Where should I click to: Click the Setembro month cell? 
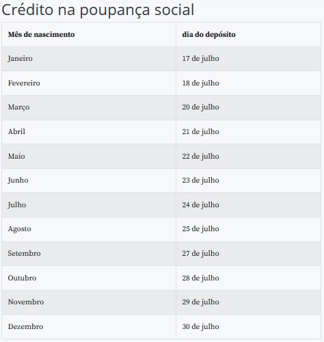(x=89, y=254)
